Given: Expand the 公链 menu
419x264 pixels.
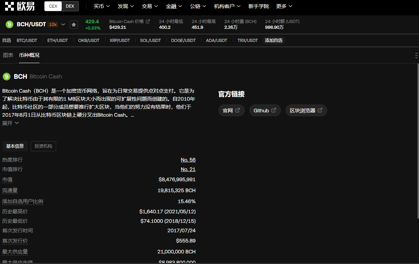Looking at the screenshot, I should tap(198, 6).
